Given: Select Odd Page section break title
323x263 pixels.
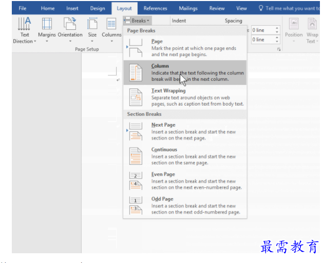Looking at the screenshot, I should (162, 199).
